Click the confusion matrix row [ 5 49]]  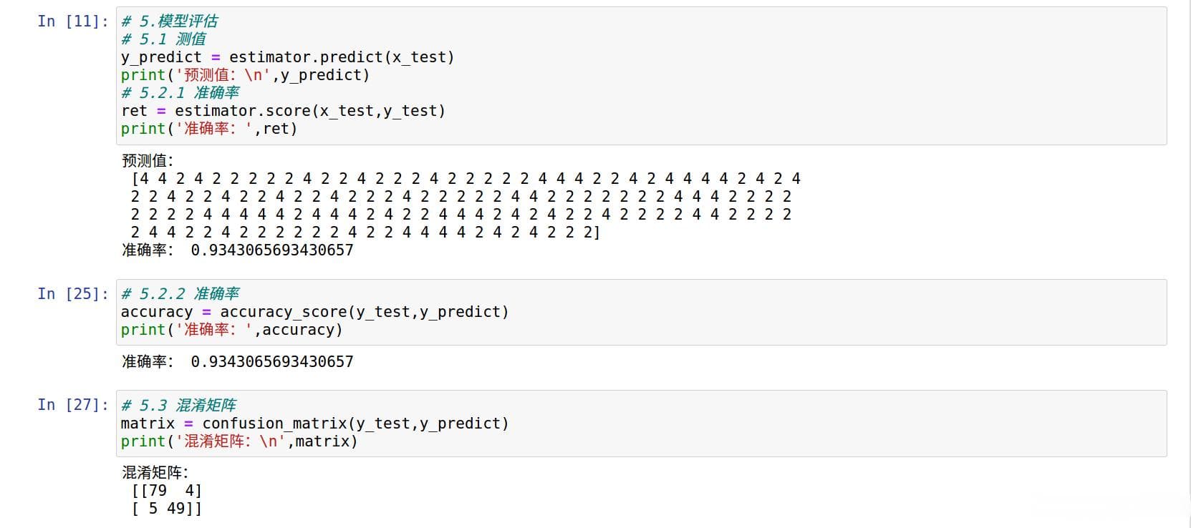pos(167,509)
